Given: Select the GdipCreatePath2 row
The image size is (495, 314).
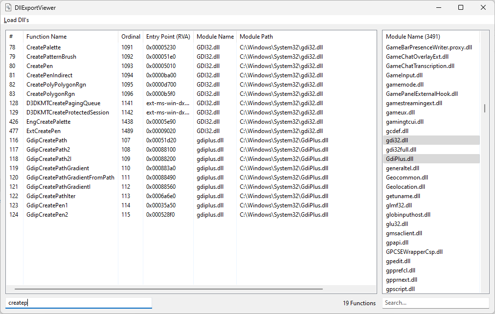Looking at the screenshot, I should (191, 150).
